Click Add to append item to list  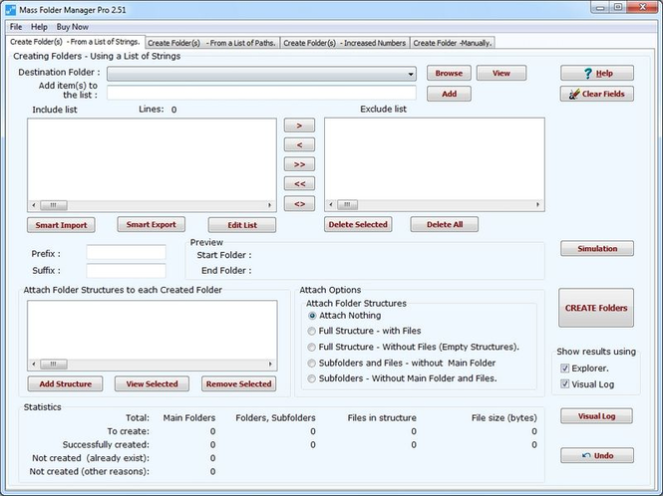tap(449, 94)
